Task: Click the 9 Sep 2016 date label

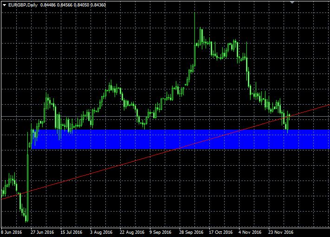Action: [161, 232]
